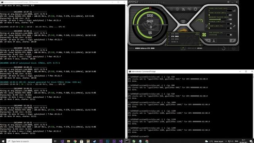The width and height of the screenshot is (254, 143).
Task: Toggle apply-at-Windows-startup icon in Afterburner title bar
Action: click(x=228, y=2)
